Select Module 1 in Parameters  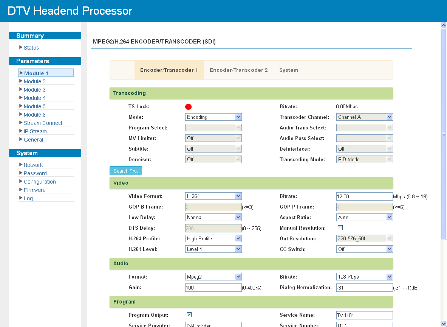tap(46, 73)
